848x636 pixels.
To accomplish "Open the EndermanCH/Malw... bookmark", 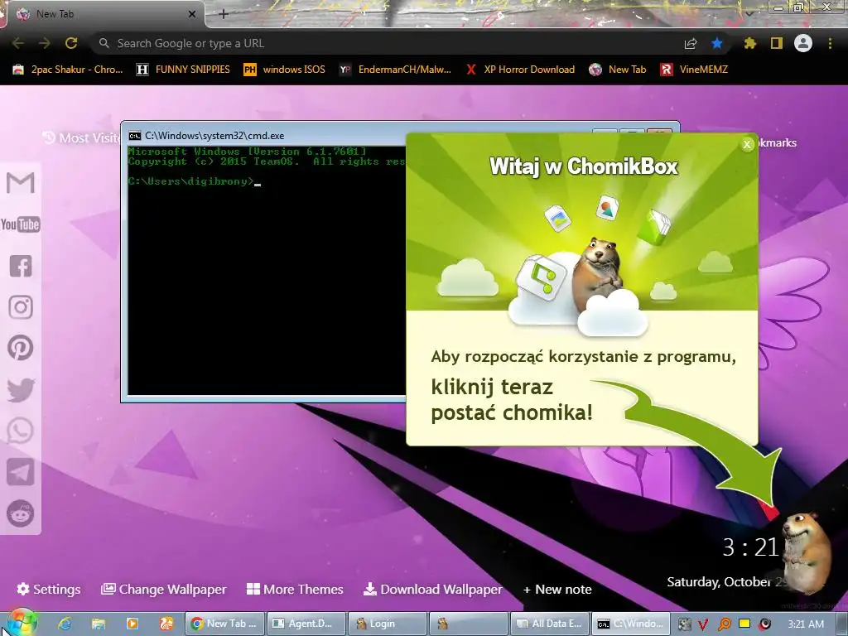I will click(395, 70).
